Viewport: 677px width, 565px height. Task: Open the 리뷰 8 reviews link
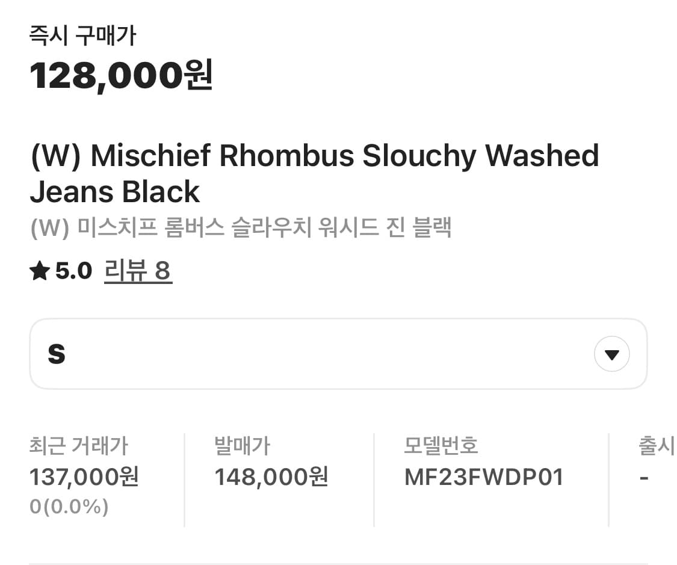(138, 271)
